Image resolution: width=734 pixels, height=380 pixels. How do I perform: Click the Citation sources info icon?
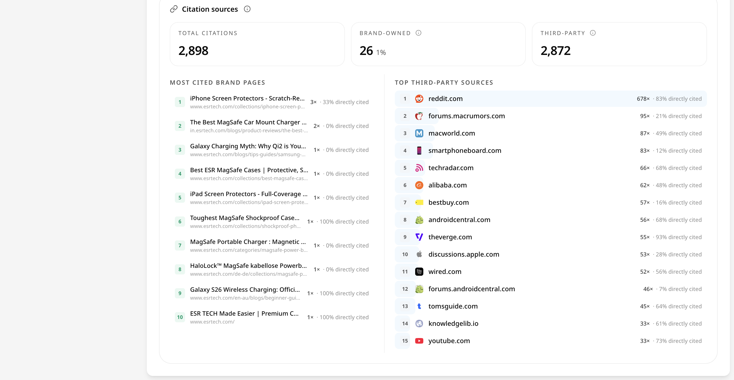[247, 9]
